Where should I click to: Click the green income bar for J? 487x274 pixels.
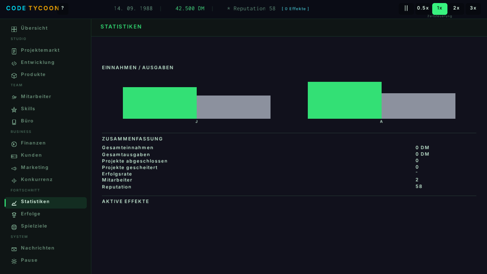tap(160, 103)
